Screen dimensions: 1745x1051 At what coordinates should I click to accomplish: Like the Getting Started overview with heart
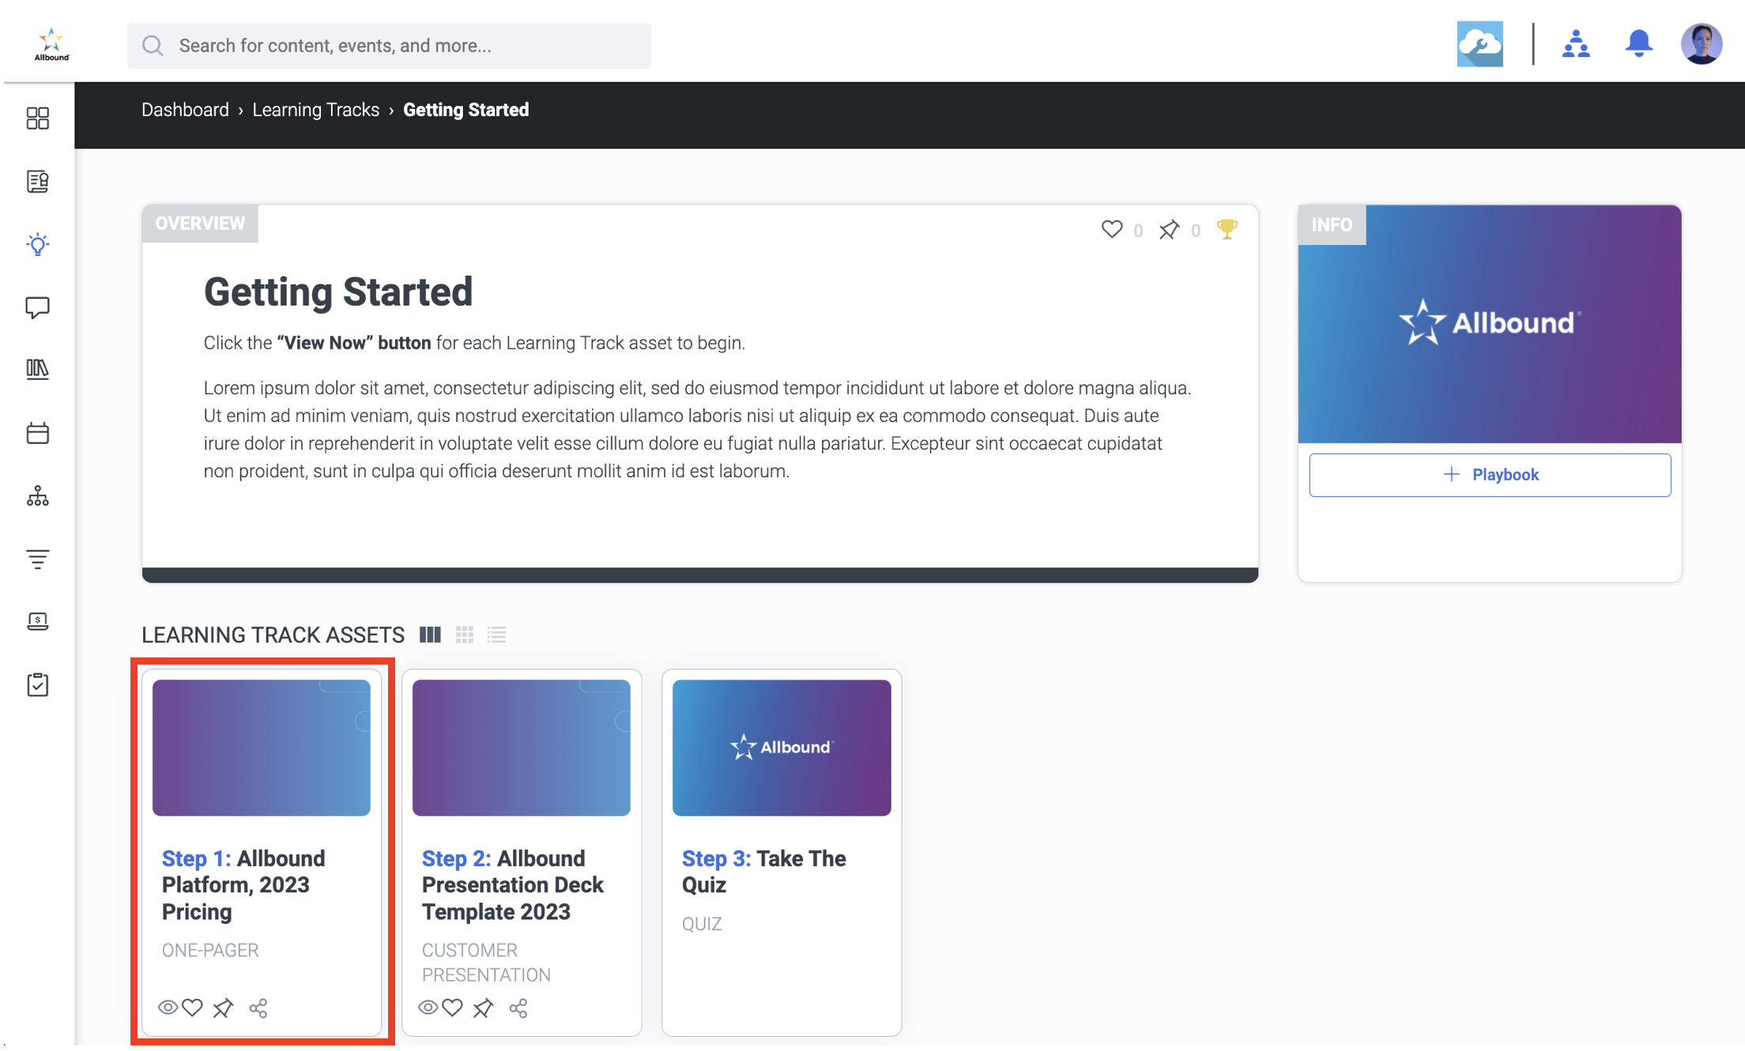pyautogui.click(x=1112, y=229)
